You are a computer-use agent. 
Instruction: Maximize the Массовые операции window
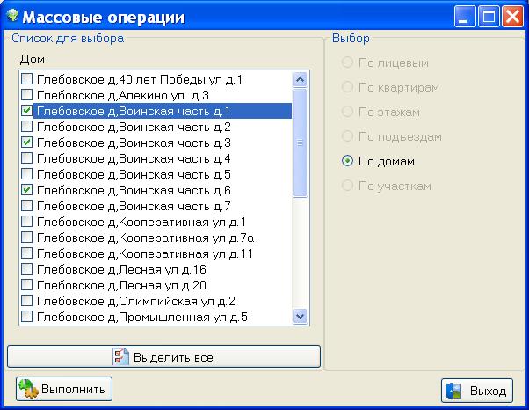(489, 16)
